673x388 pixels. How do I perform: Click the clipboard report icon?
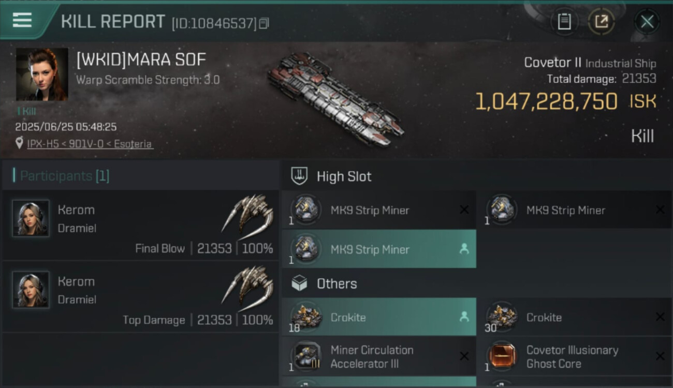pos(564,21)
